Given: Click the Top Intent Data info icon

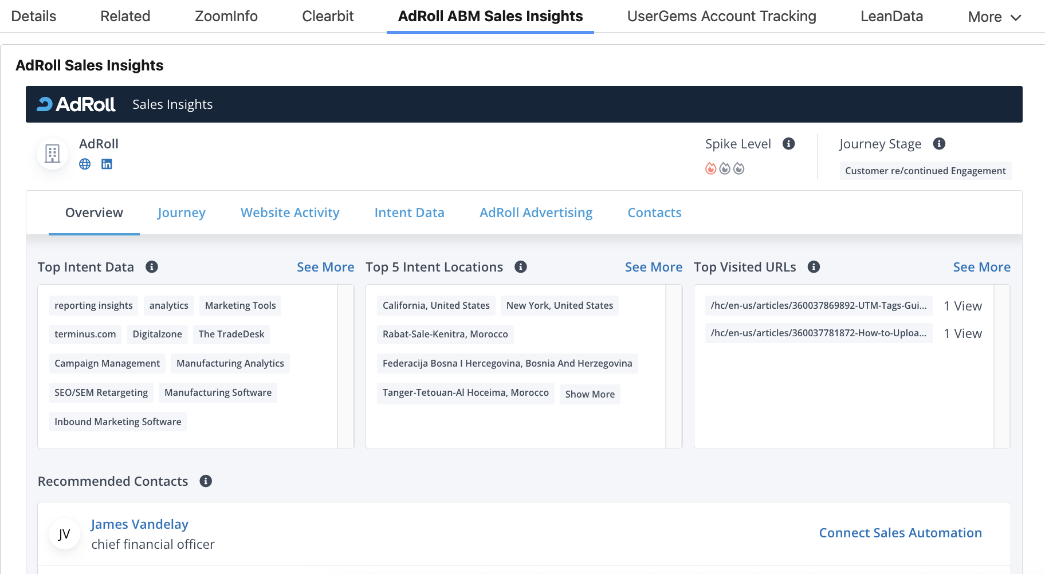Looking at the screenshot, I should point(152,267).
